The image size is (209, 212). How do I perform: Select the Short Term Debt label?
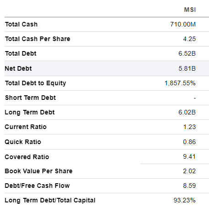[30, 98]
